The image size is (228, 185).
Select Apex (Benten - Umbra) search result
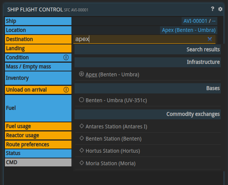click(112, 74)
